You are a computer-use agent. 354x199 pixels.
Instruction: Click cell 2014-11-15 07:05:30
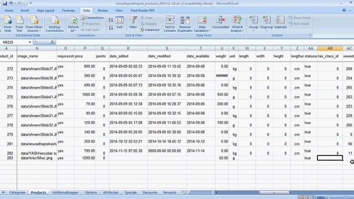click(128, 151)
